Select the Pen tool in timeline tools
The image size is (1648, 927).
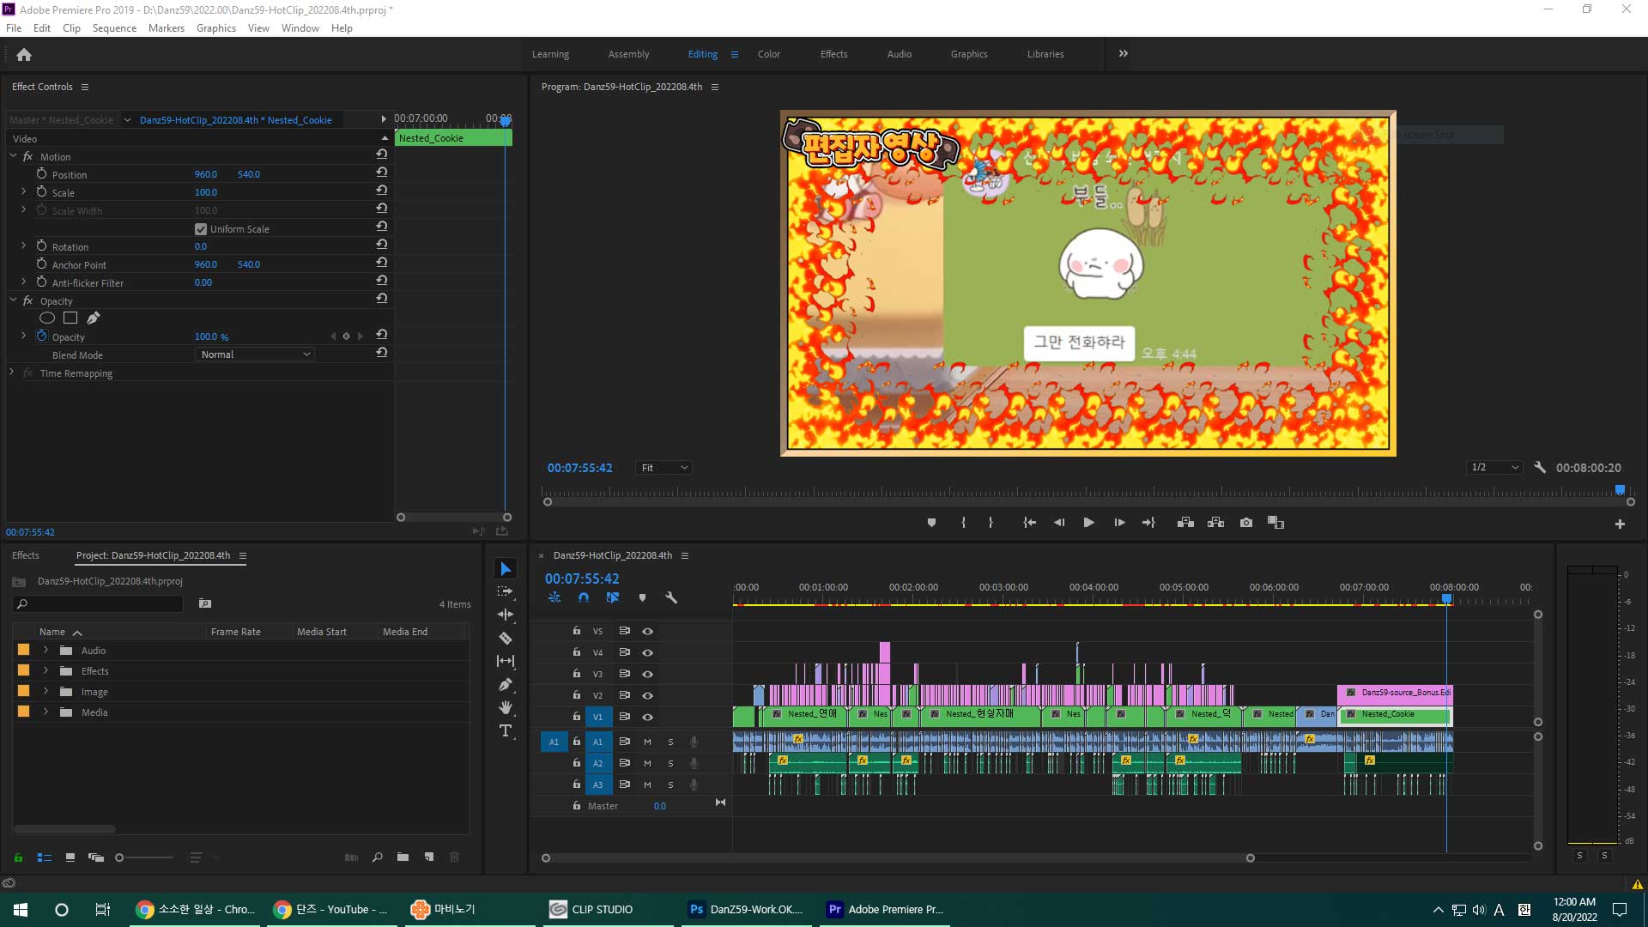(506, 684)
